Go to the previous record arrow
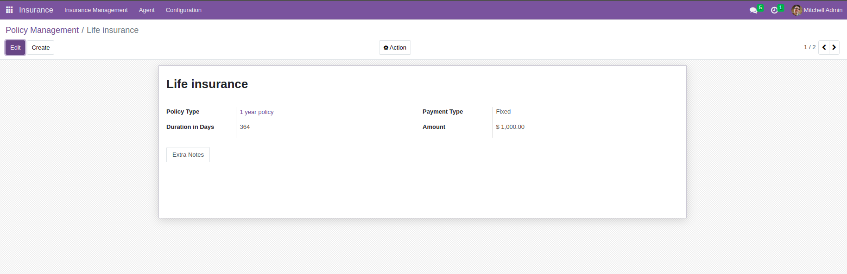Viewport: 847px width, 274px height. pos(824,47)
